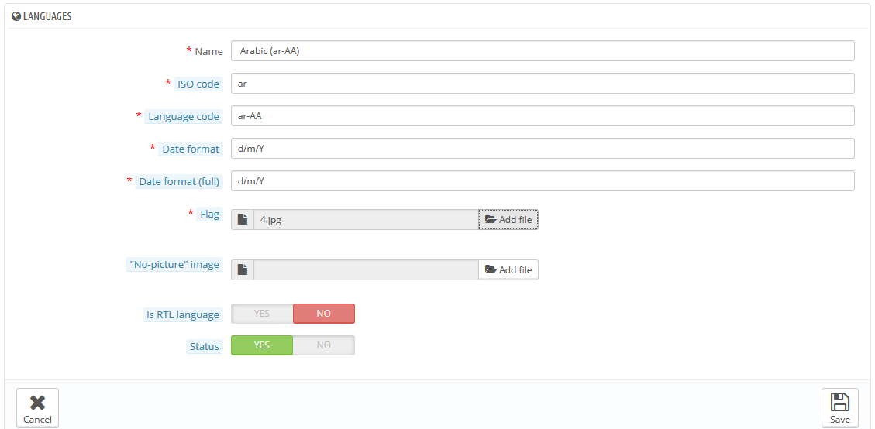This screenshot has height=429, width=875.
Task: Click the globe icon beside Languages heading
Action: [x=16, y=17]
